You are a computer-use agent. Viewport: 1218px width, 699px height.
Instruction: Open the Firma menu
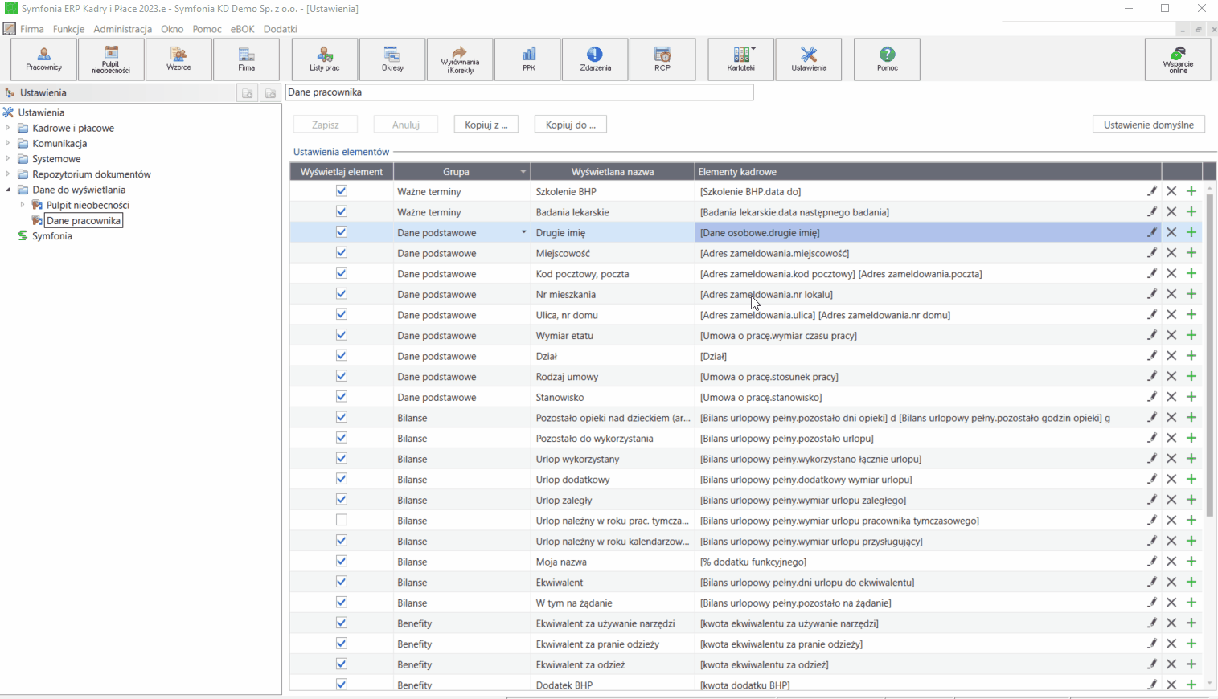pyautogui.click(x=32, y=29)
